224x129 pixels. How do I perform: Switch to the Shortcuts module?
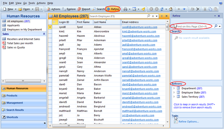tap(24, 117)
